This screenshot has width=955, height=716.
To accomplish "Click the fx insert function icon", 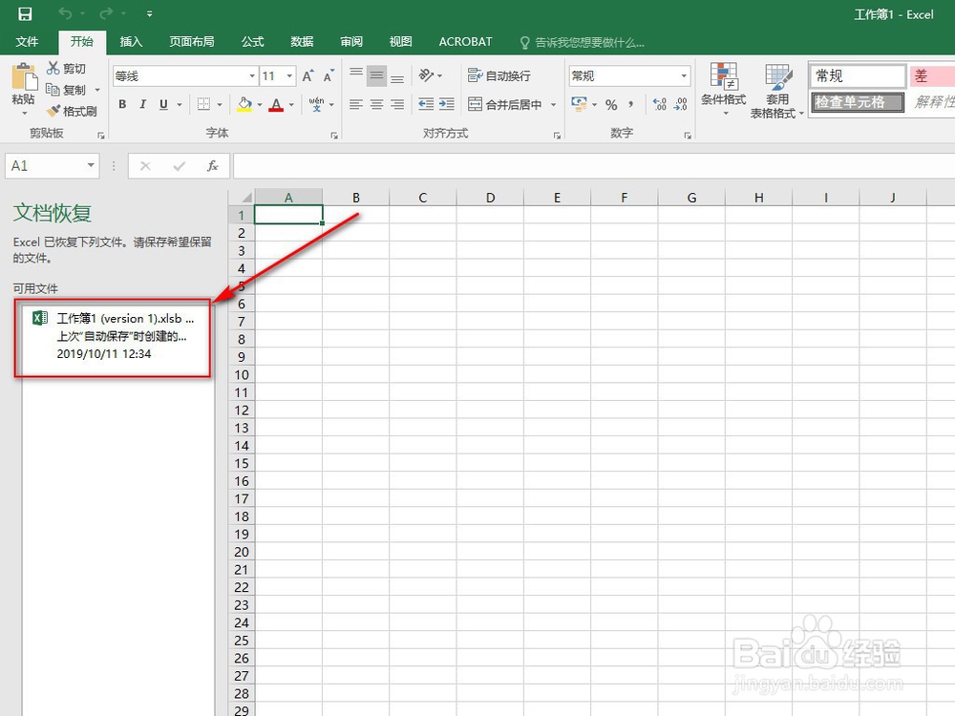I will tap(213, 165).
